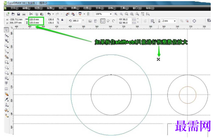Toggle the lock ratio padlock
Screen dimensions: 218x138
(62, 20)
